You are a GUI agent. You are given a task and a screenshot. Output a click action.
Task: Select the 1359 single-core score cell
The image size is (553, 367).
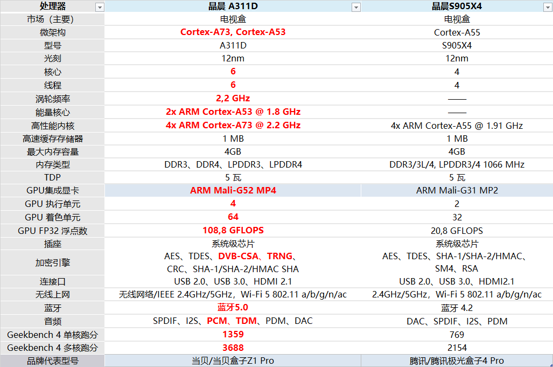point(233,334)
